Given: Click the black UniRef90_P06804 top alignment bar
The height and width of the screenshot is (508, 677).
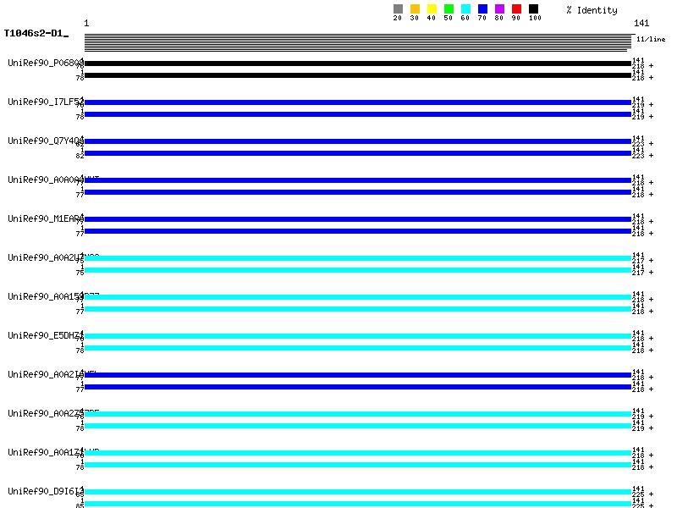Looking at the screenshot, I should (x=357, y=63).
